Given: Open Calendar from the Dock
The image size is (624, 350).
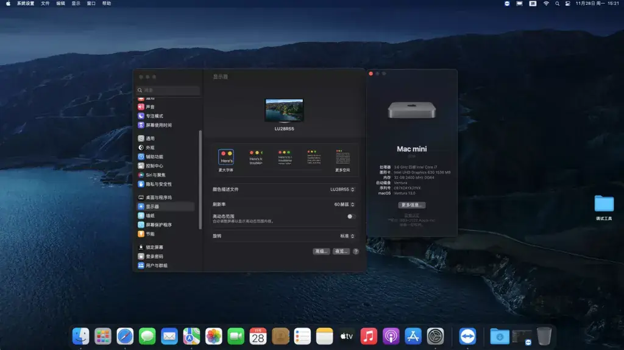Looking at the screenshot, I should pos(258,337).
